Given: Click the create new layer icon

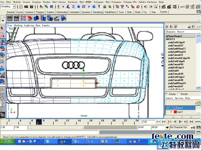Looking at the screenshot, I should click(x=198, y=102).
